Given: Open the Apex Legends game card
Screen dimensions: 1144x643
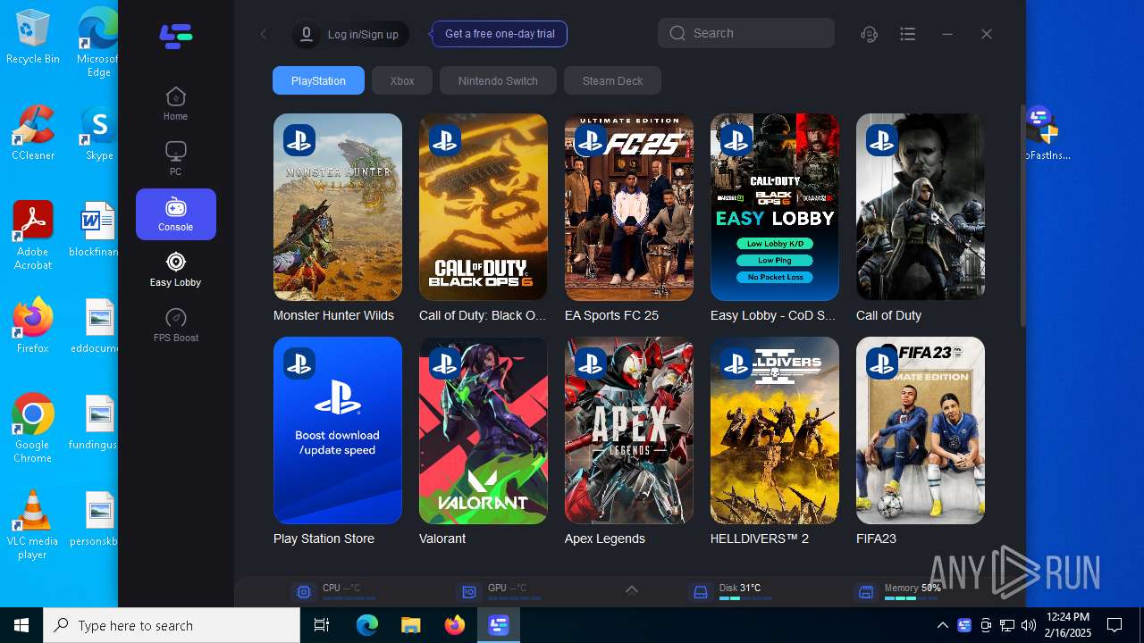Looking at the screenshot, I should (629, 430).
